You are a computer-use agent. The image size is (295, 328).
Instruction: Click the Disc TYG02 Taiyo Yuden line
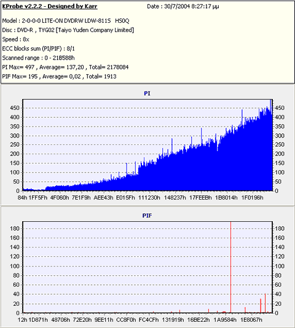[x=68, y=30]
